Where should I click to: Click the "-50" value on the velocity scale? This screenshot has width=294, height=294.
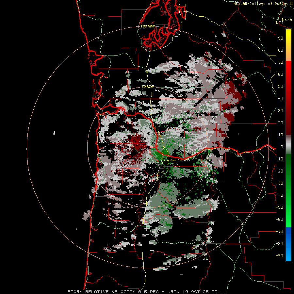(279, 207)
